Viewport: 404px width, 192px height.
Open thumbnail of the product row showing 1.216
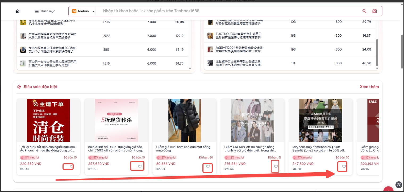tap(23, 63)
